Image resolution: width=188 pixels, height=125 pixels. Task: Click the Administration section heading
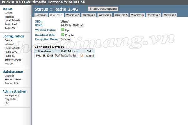pos(14,91)
